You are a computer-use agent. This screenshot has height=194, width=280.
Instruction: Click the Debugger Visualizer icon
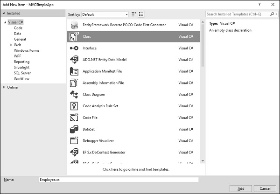pos(74,140)
